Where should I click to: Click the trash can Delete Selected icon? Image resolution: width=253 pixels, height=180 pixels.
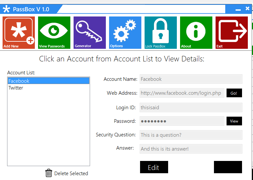[49, 173]
